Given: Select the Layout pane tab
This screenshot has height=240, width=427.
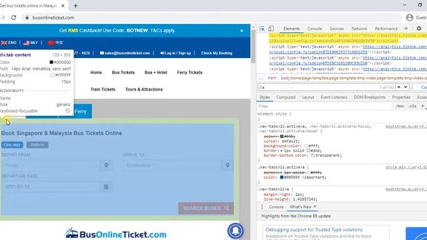Looking at the screenshot, I should (308, 97).
